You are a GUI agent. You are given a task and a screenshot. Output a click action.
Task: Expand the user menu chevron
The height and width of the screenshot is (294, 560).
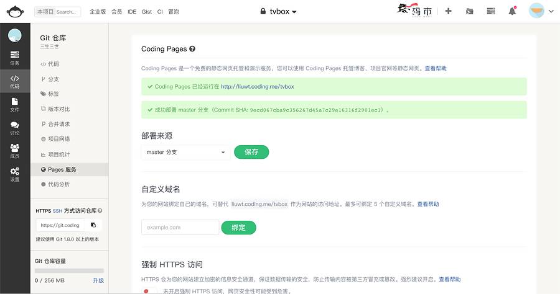coord(551,11)
